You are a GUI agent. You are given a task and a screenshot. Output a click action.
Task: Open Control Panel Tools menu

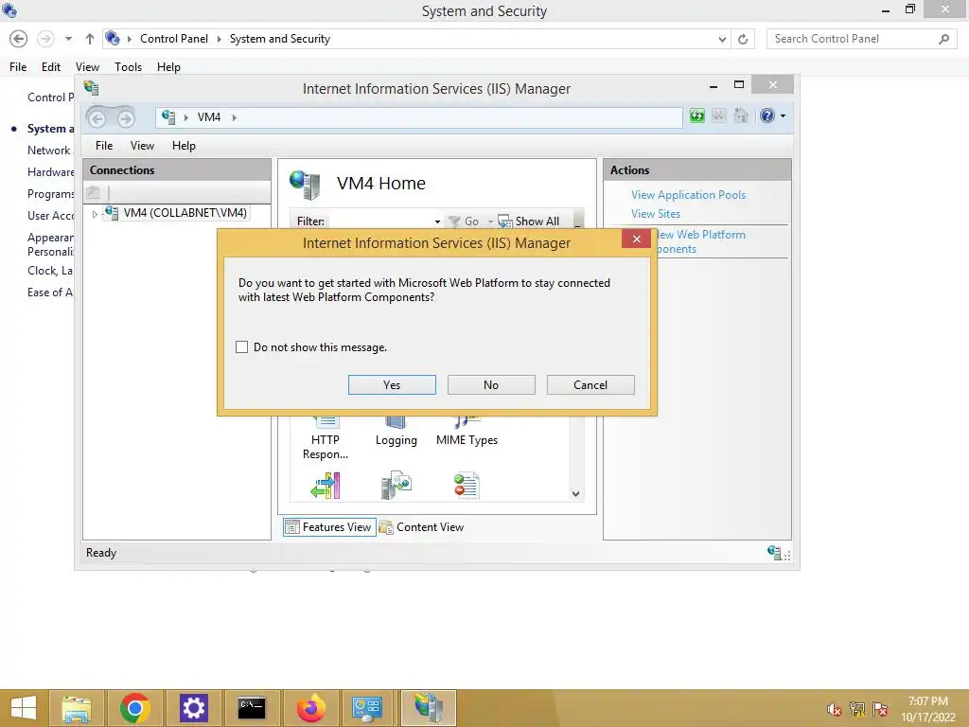point(128,67)
